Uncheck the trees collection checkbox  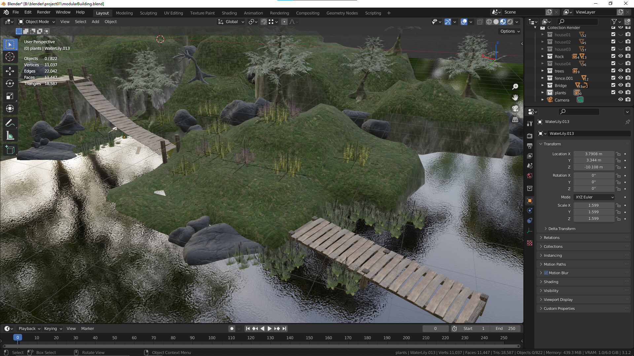point(613,71)
